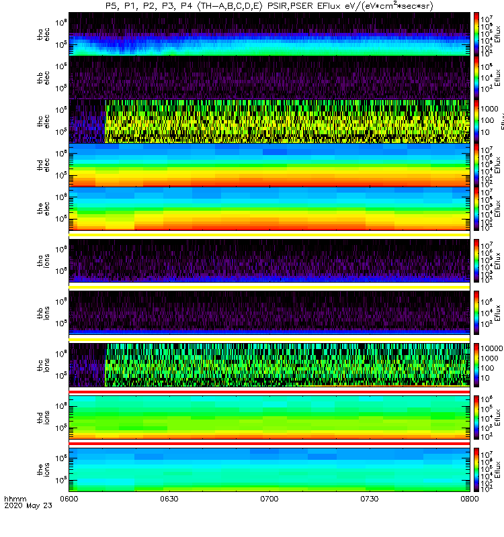504x537 pixels.
Task: Select the "tha elec" panel label
Action: click(43, 34)
